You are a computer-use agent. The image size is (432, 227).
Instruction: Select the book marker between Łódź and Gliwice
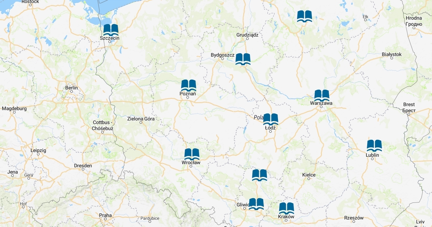pos(260,175)
